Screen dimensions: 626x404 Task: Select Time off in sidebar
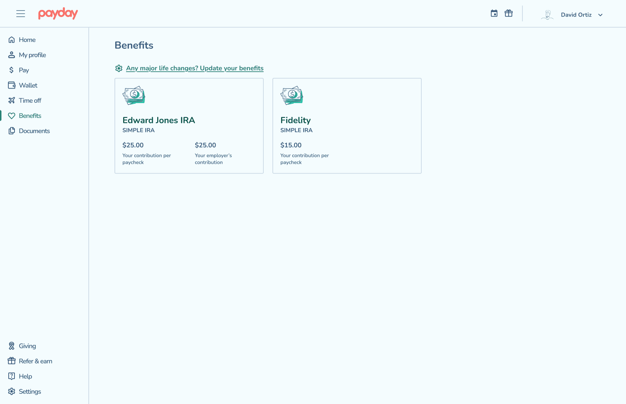point(30,101)
